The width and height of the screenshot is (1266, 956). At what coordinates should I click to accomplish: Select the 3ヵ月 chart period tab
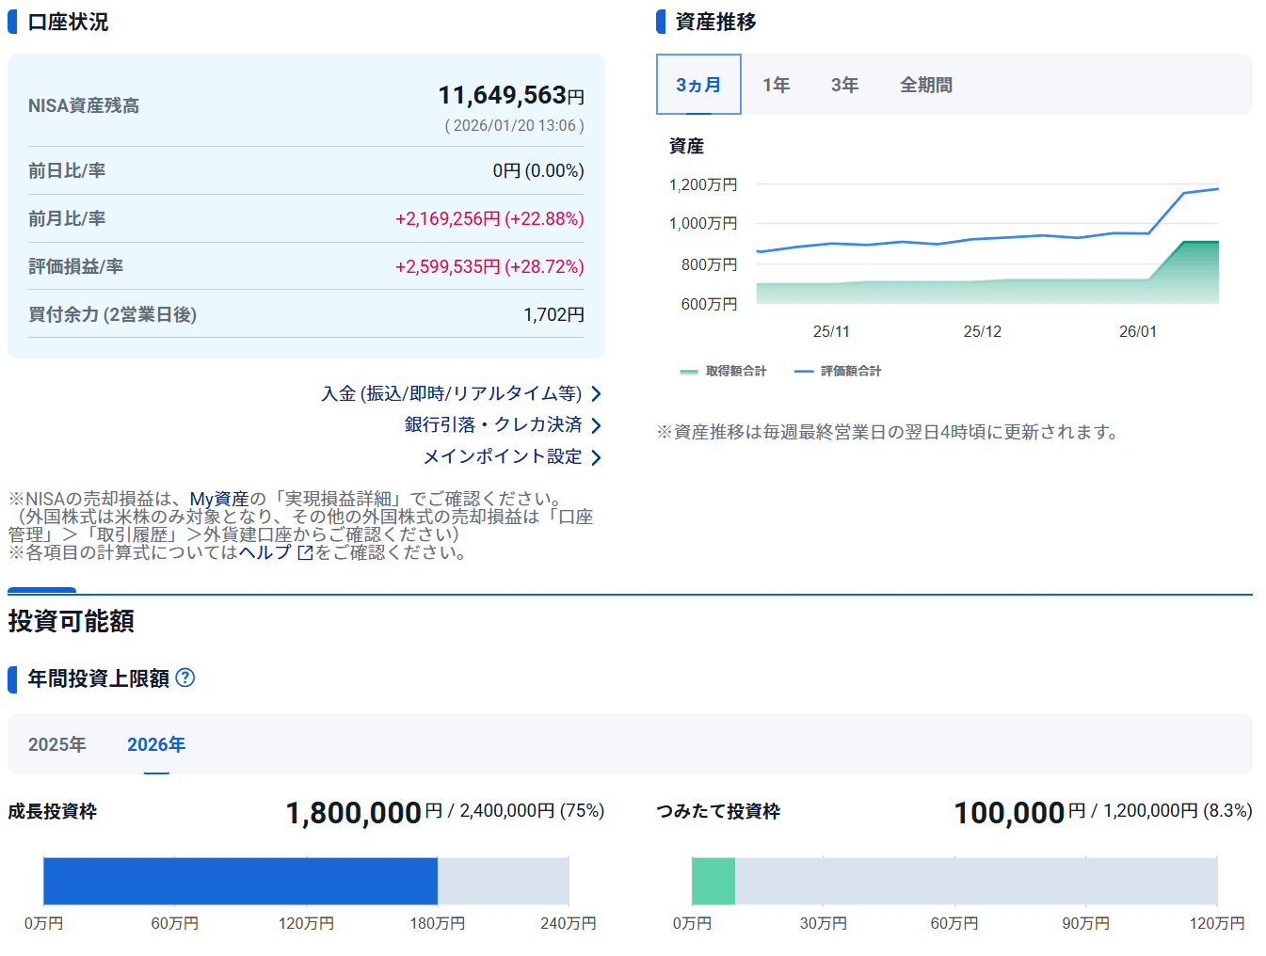[x=698, y=85]
